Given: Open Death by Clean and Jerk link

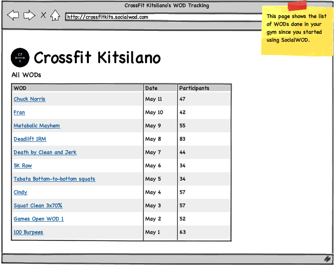Looking at the screenshot, I should point(45,152).
